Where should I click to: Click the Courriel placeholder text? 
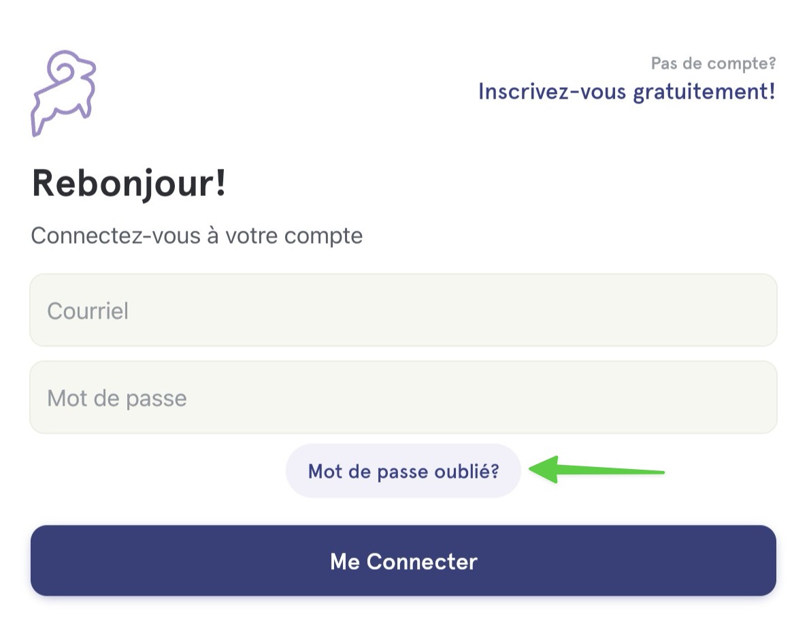pos(88,311)
